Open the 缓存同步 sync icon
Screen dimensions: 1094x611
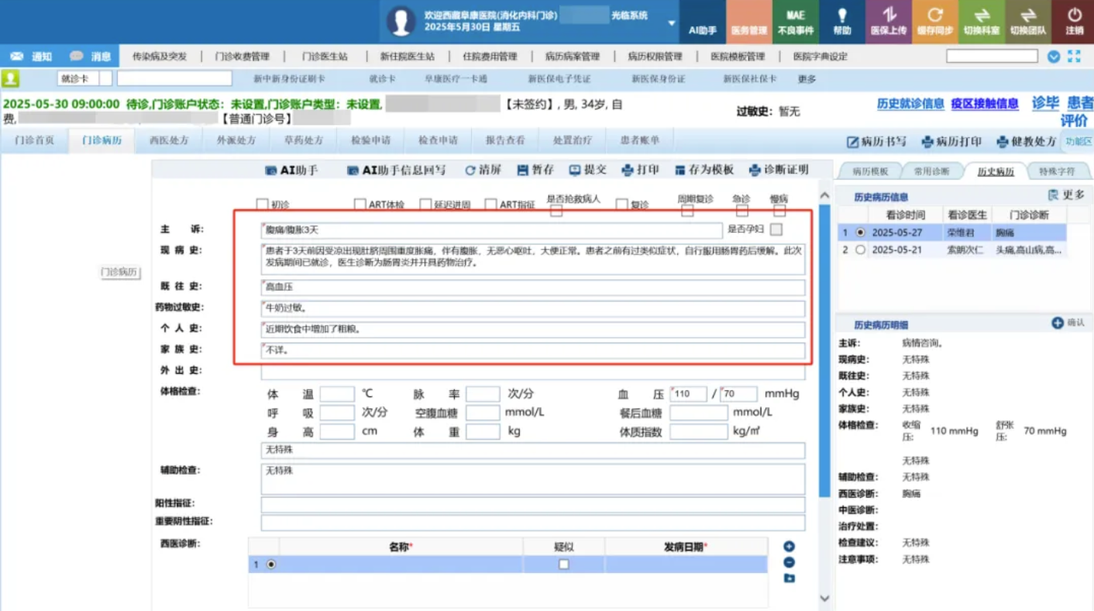[x=934, y=16]
